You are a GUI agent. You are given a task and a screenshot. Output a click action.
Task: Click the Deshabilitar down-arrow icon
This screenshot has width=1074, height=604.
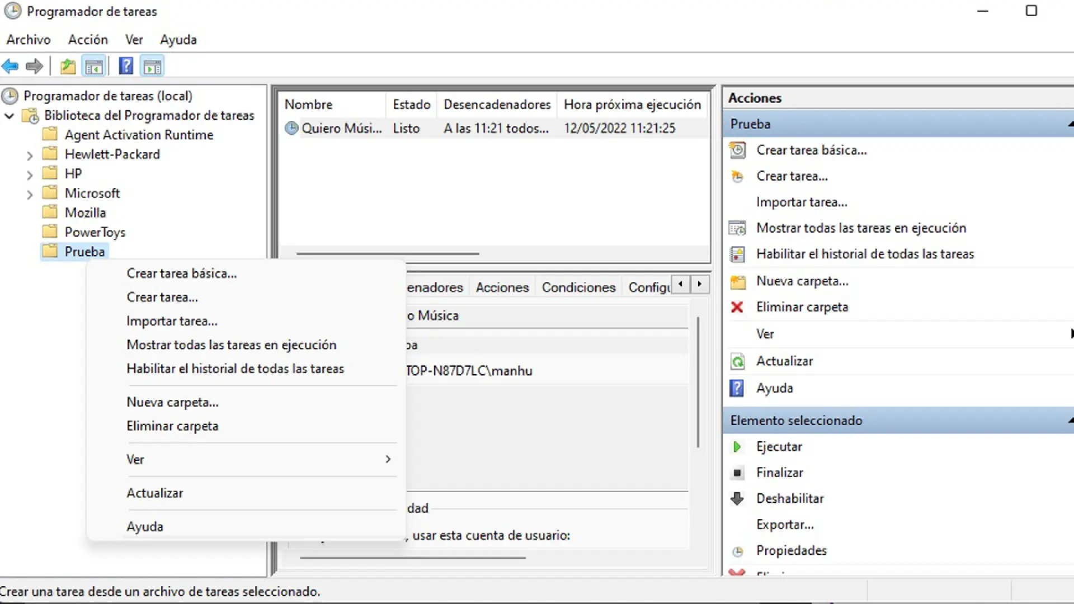737,498
